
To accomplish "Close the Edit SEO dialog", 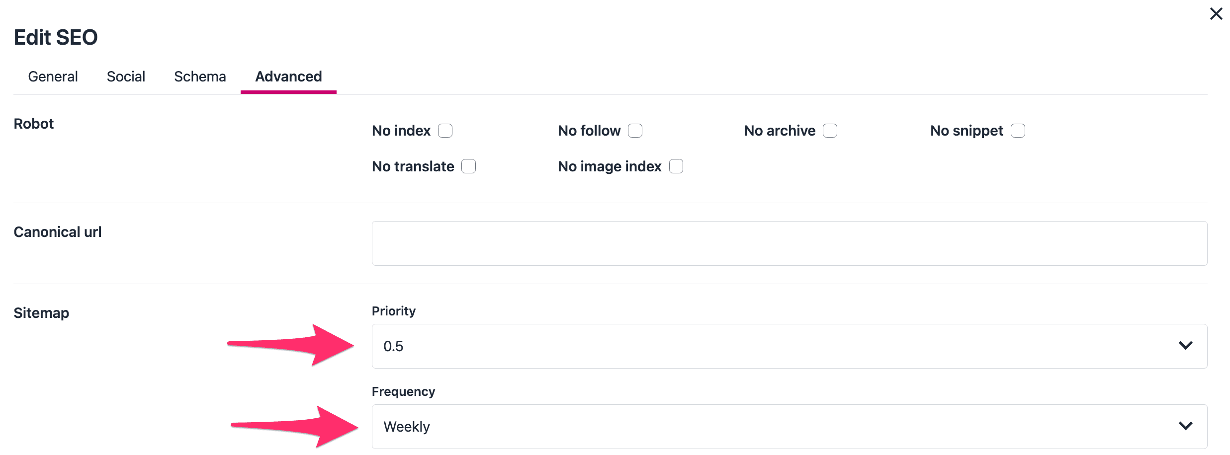I will (1216, 13).
